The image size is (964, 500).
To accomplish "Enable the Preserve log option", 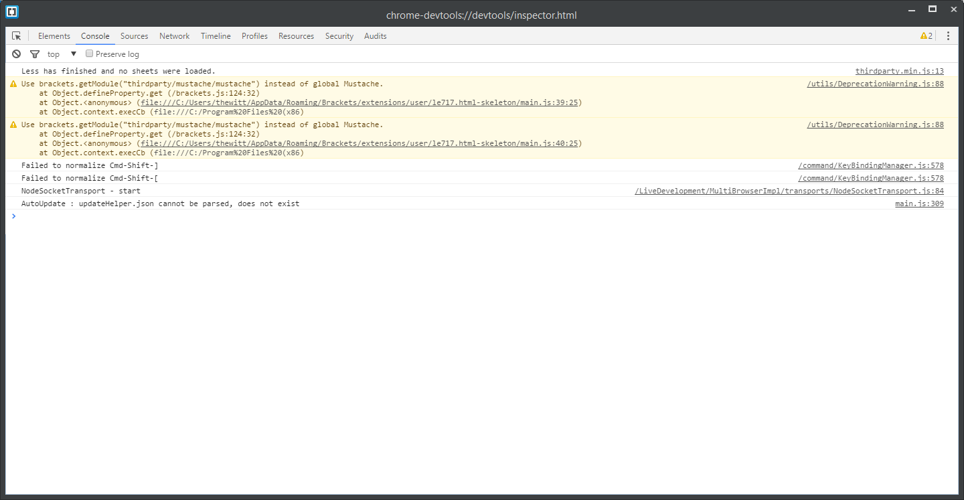I will (89, 53).
